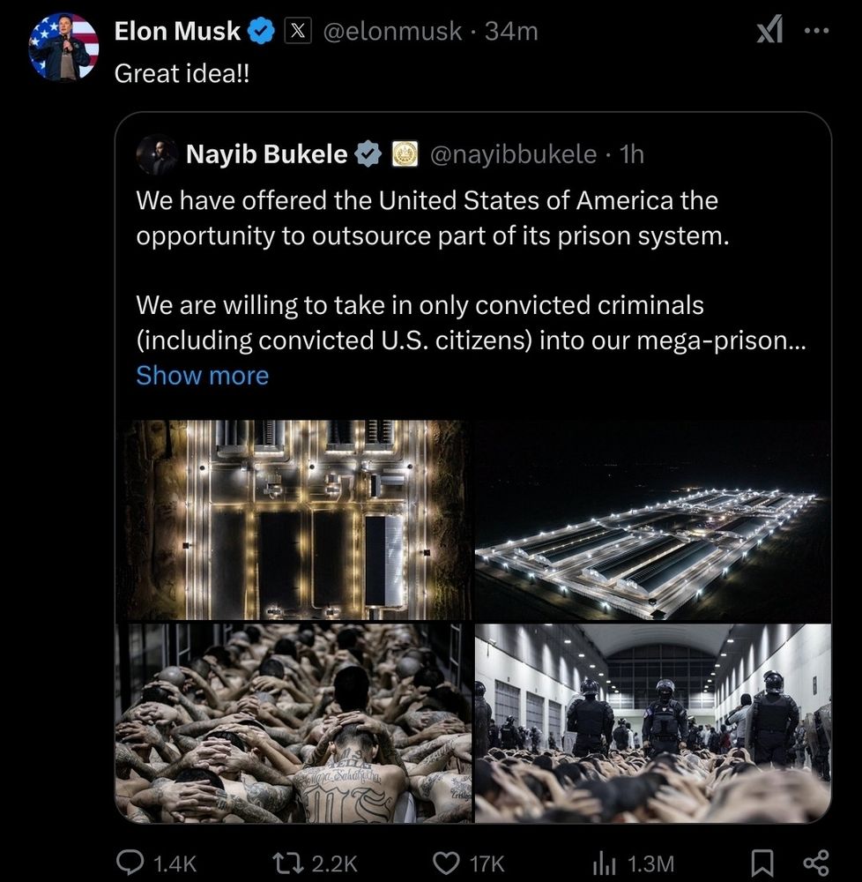The image size is (862, 882).
Task: Click Elon Musk's blue verified badge
Action: coord(262,32)
